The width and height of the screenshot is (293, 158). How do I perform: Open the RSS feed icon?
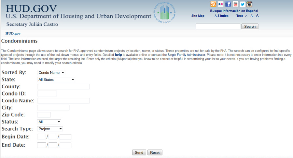tap(213, 4)
